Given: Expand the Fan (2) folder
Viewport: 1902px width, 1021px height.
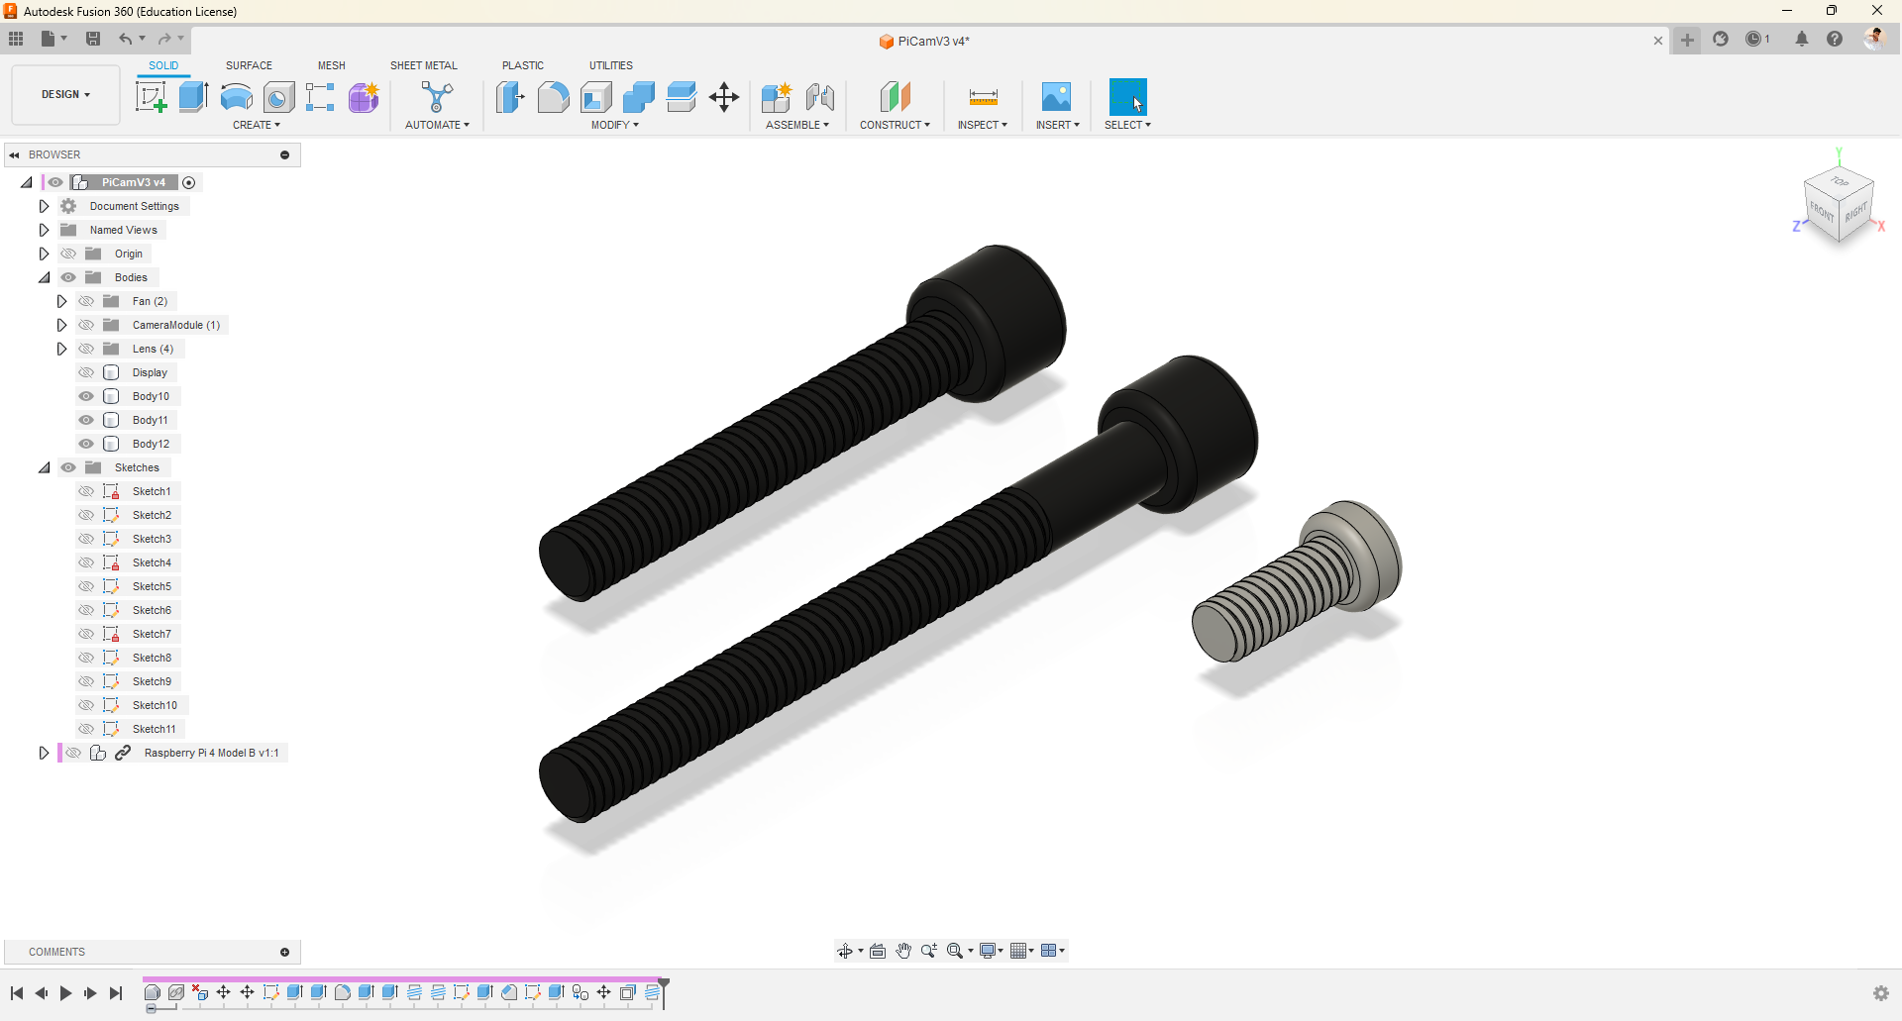Looking at the screenshot, I should coord(61,301).
